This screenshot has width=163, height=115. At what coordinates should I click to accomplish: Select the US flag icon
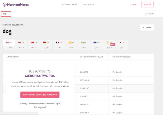[7, 43]
